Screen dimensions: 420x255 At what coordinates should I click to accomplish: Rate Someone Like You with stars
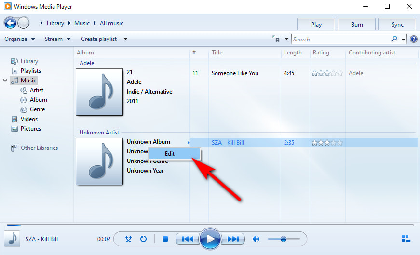point(327,73)
